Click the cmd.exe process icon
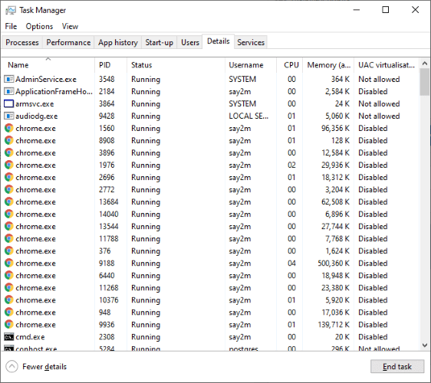 pos(8,337)
